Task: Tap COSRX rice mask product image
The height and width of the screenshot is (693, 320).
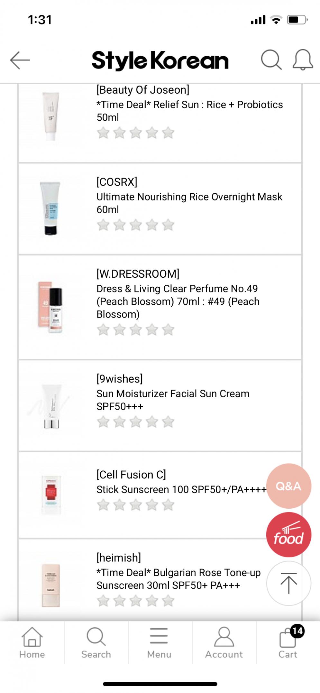Action: pyautogui.click(x=51, y=208)
